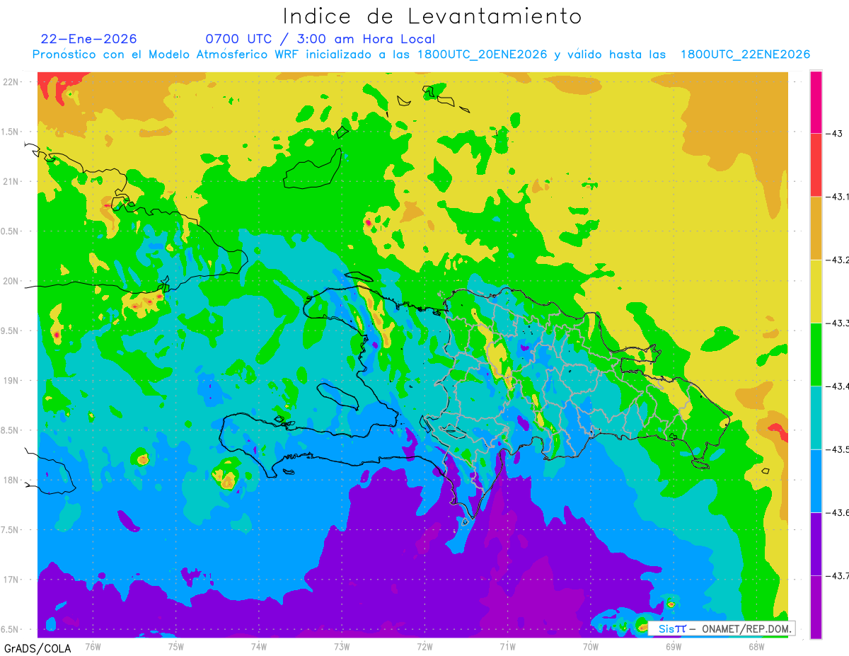Click the '70W' longitude label
849x656 pixels.
coord(591,646)
